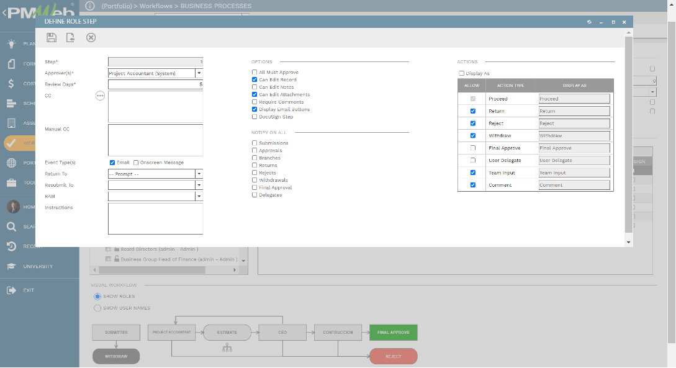This screenshot has width=676, height=368.
Task: Click the role list's horizontal scrollbar right arrow
Action: pos(235,270)
